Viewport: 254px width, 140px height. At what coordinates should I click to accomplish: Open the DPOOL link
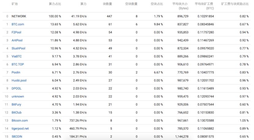point(17,88)
